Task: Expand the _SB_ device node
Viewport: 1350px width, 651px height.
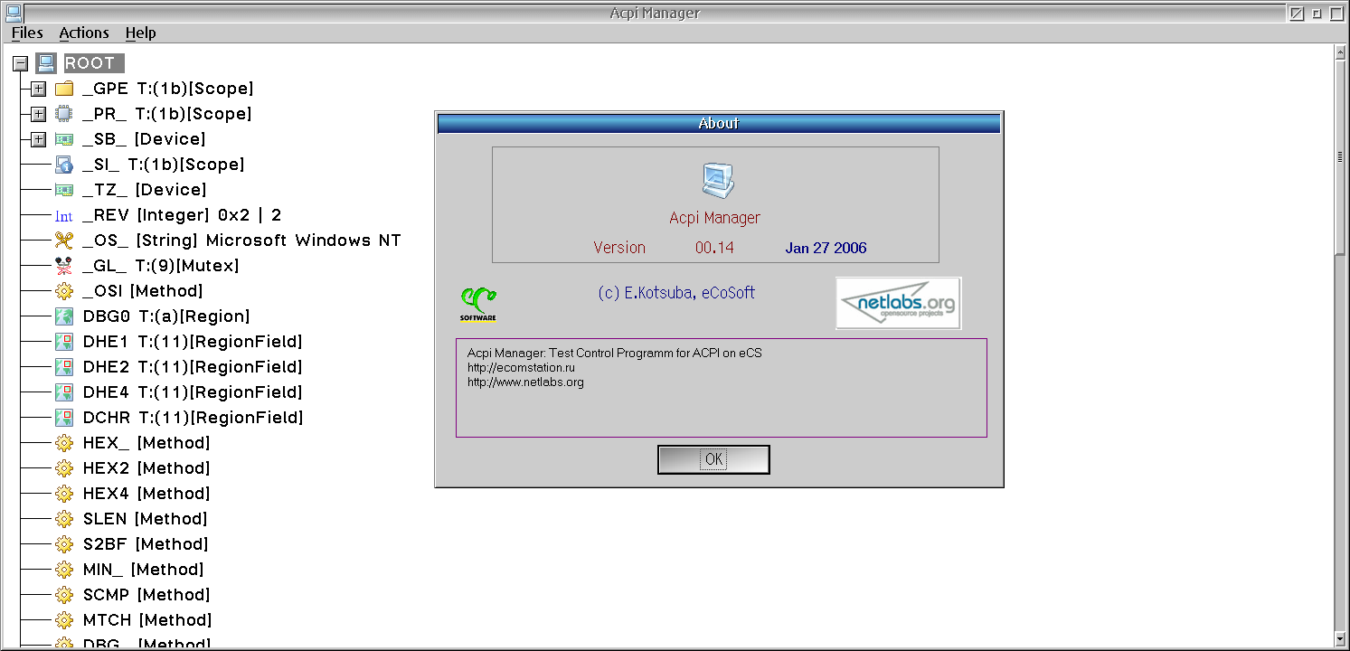Action: [38, 139]
